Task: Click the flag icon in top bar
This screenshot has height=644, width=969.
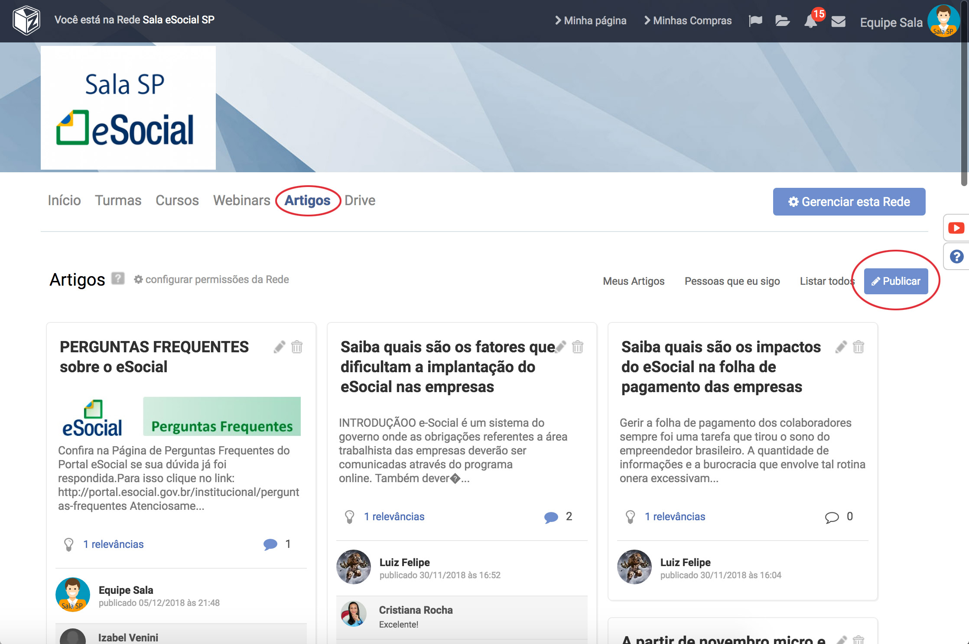Action: 755,21
